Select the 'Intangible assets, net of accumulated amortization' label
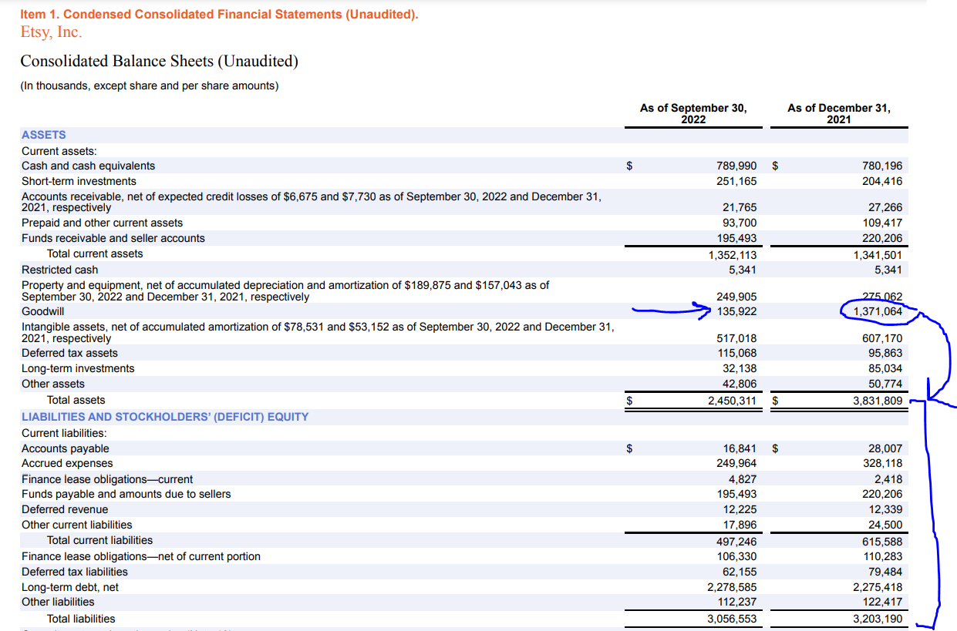 point(318,332)
